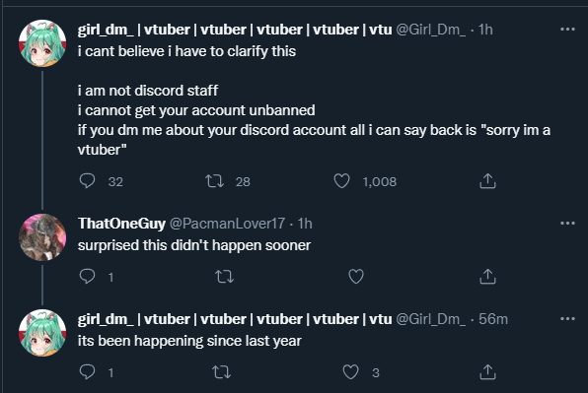Share ThatOneGuy's reply tweet

tap(487, 277)
